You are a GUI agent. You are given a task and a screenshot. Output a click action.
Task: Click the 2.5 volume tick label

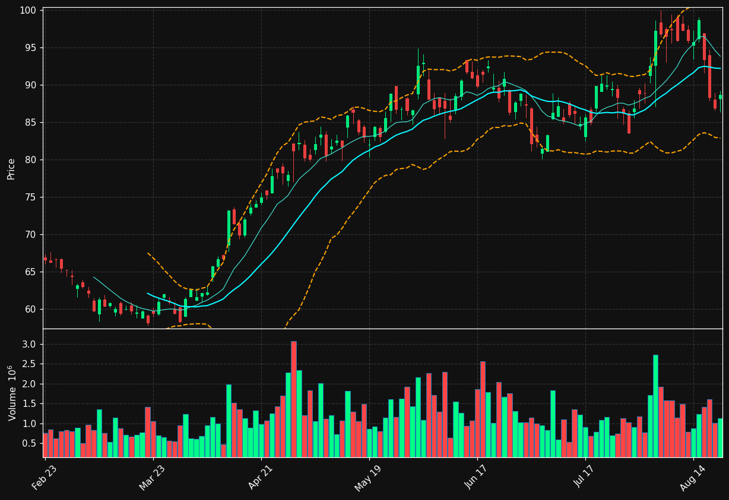[x=30, y=364]
